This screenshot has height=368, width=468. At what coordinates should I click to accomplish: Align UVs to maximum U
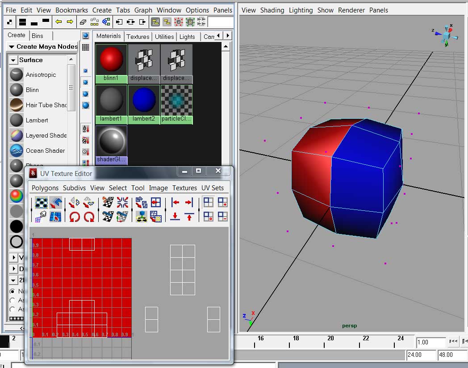[x=189, y=203]
